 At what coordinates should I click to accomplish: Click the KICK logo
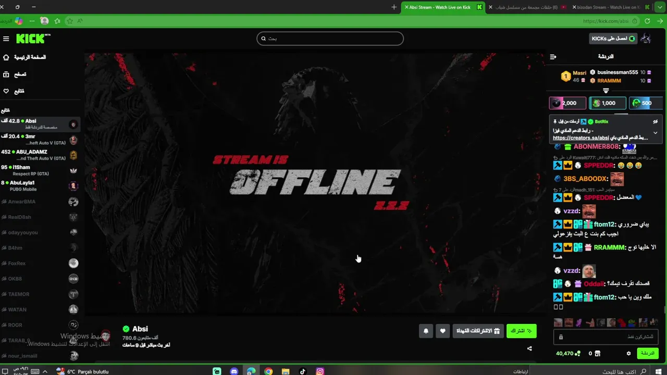tap(33, 39)
